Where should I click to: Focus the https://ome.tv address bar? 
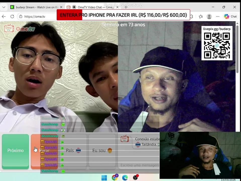pos(37,17)
